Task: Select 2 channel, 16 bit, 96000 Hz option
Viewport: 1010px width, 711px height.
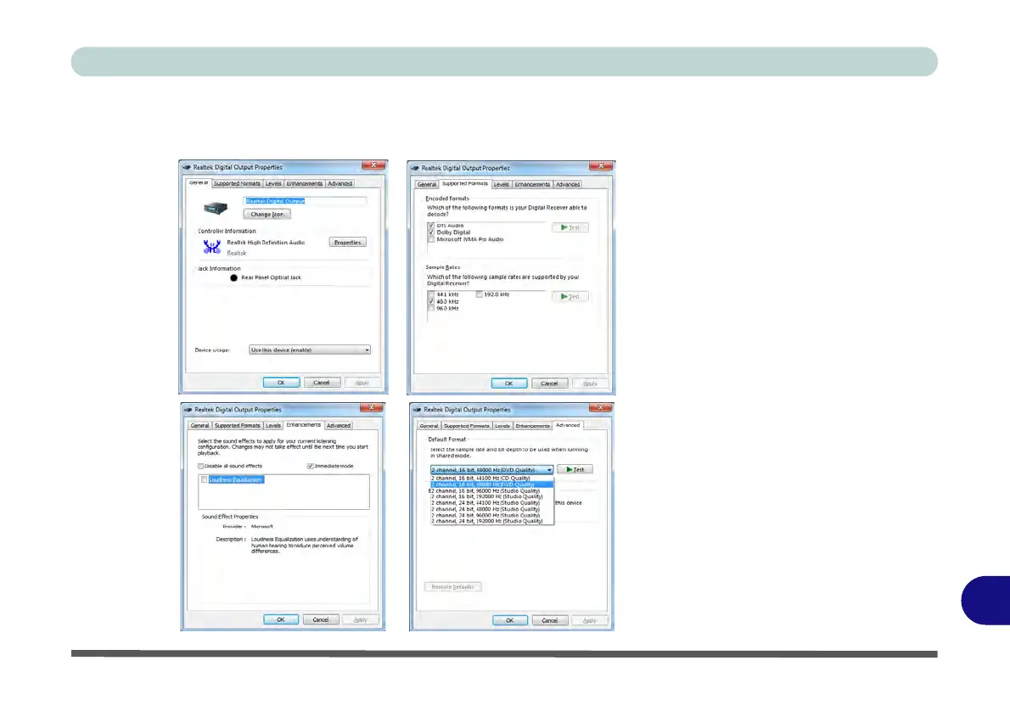Action: (x=492, y=490)
